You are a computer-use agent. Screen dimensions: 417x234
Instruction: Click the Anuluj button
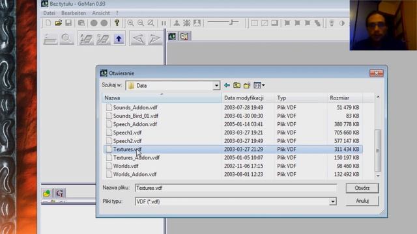click(x=362, y=201)
